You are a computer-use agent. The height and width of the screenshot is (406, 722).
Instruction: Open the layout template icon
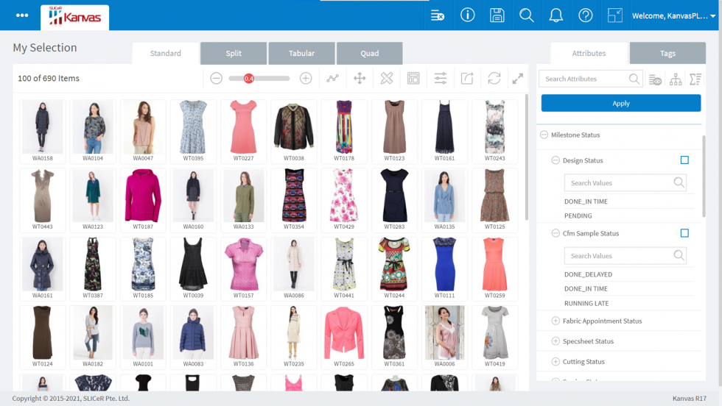[x=413, y=78]
